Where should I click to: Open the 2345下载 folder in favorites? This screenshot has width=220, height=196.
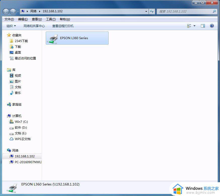coord(21,41)
